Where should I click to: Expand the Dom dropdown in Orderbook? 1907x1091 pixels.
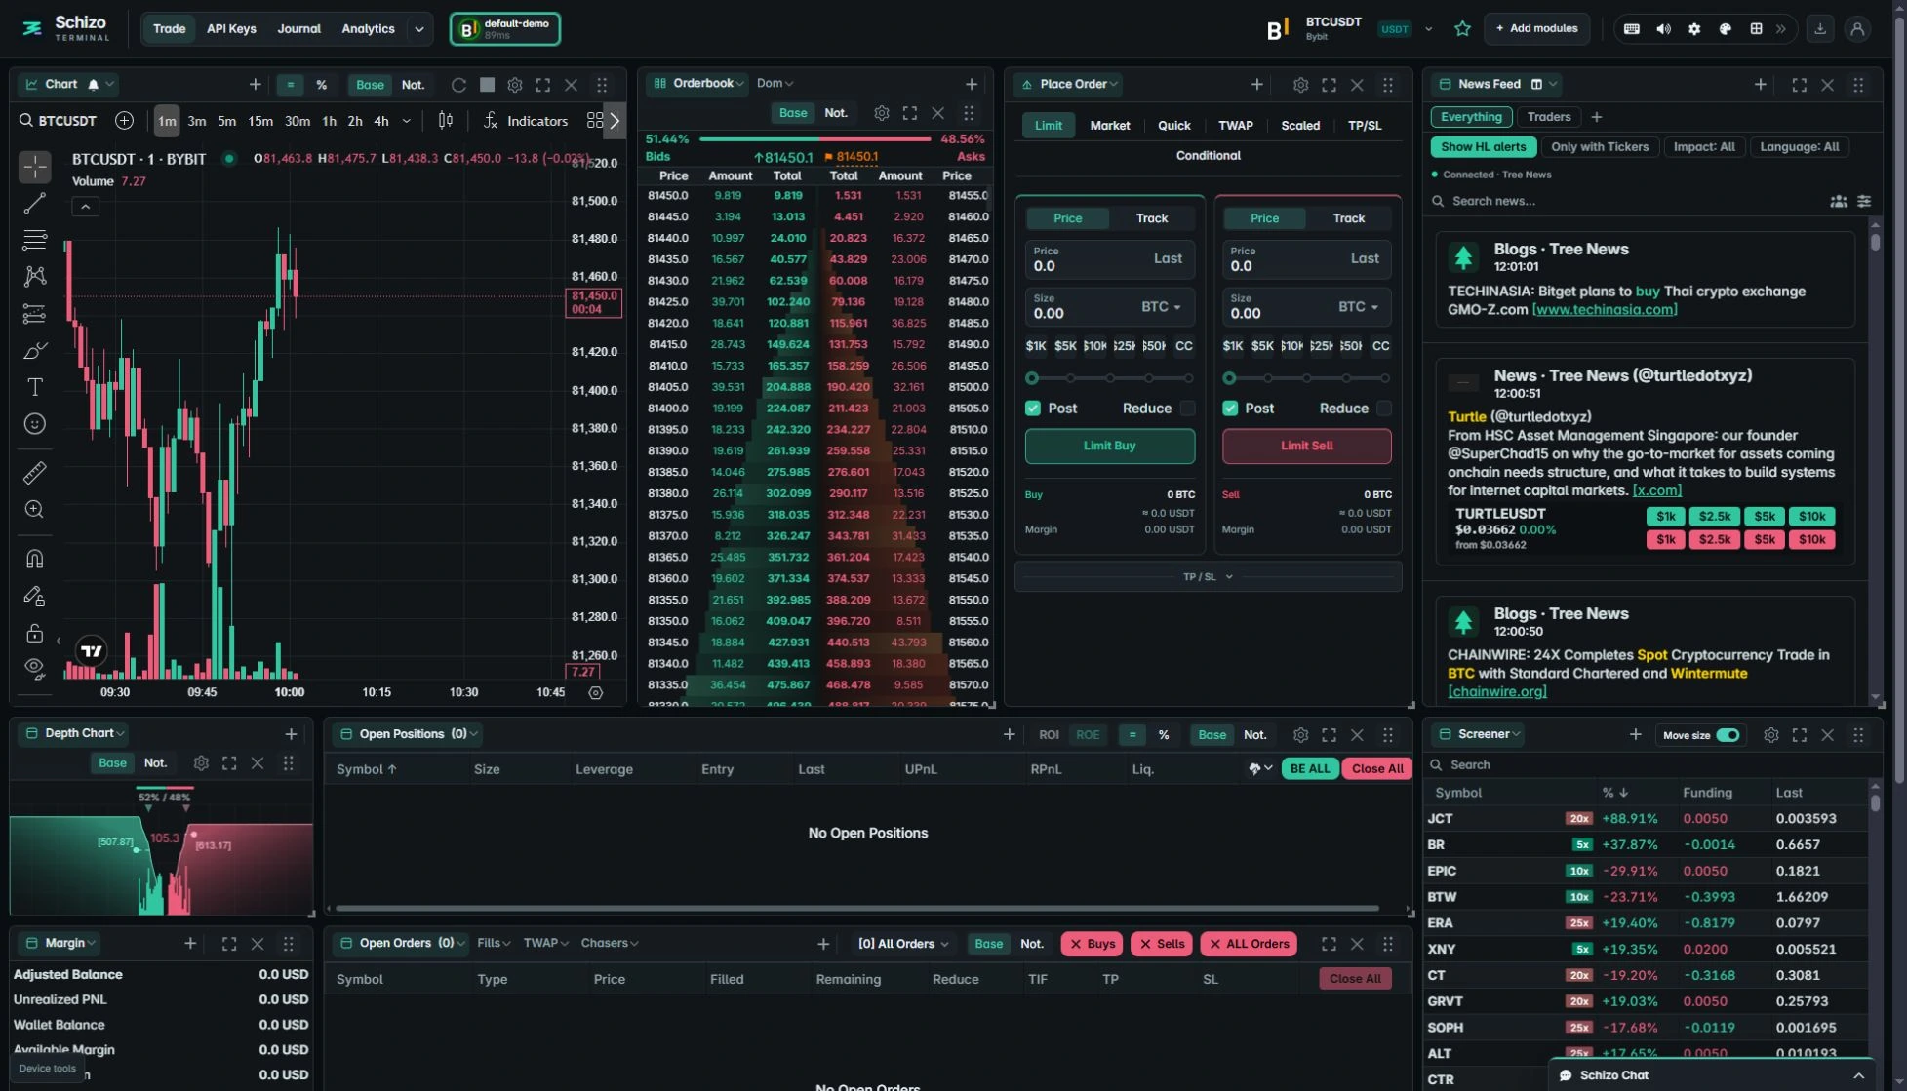[775, 84]
